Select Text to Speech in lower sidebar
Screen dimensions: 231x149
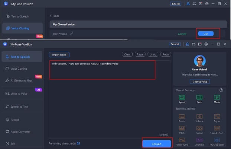pyautogui.click(x=22, y=57)
